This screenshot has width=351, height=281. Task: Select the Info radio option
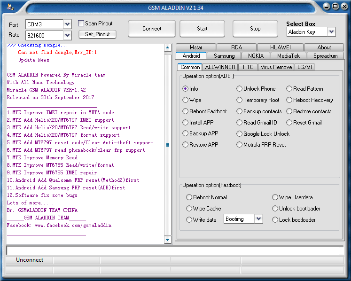[x=185, y=89]
